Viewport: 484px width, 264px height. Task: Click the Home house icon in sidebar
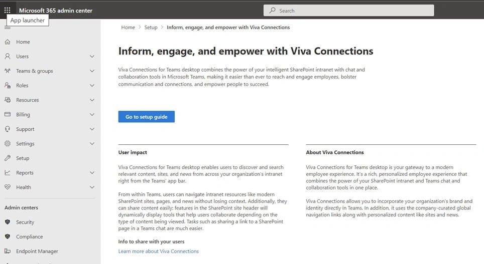point(8,42)
